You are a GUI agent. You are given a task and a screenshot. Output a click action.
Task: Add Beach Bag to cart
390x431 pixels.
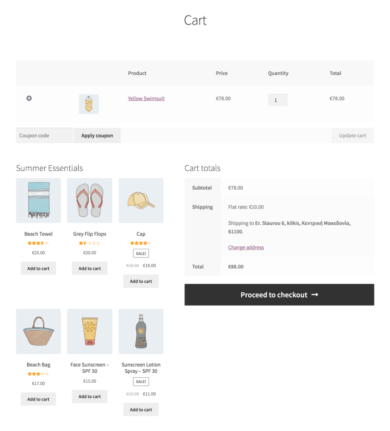(x=38, y=399)
